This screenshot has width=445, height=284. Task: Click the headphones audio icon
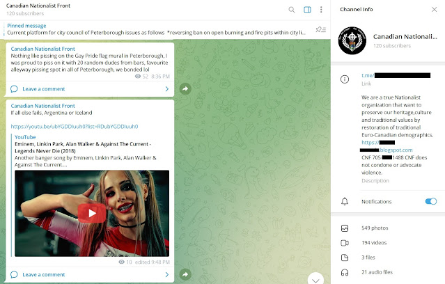tap(345, 272)
